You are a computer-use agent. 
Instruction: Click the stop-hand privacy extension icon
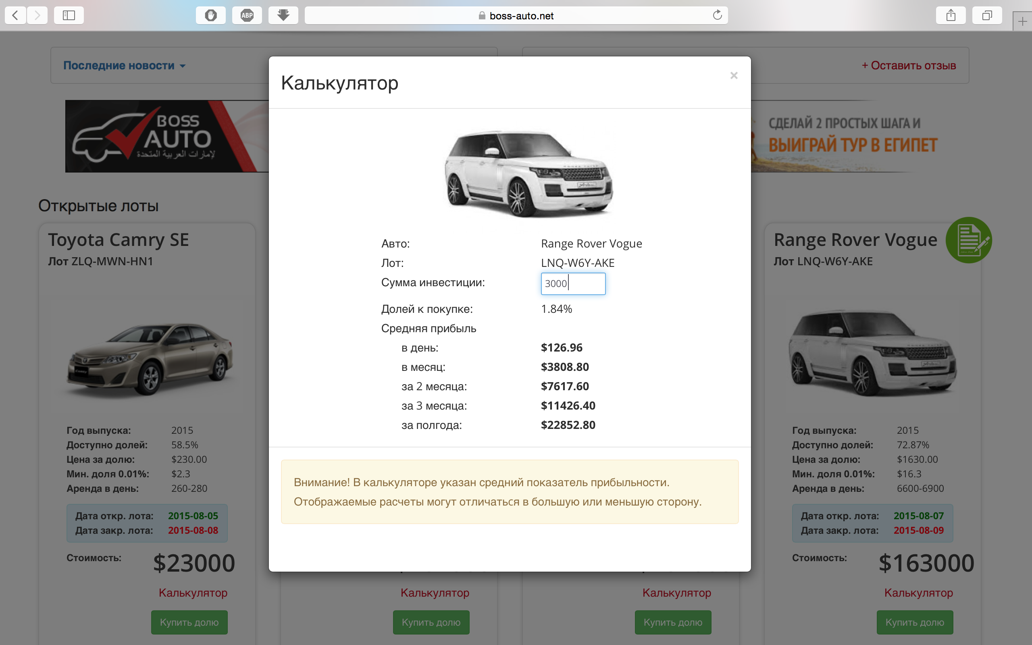coord(211,16)
